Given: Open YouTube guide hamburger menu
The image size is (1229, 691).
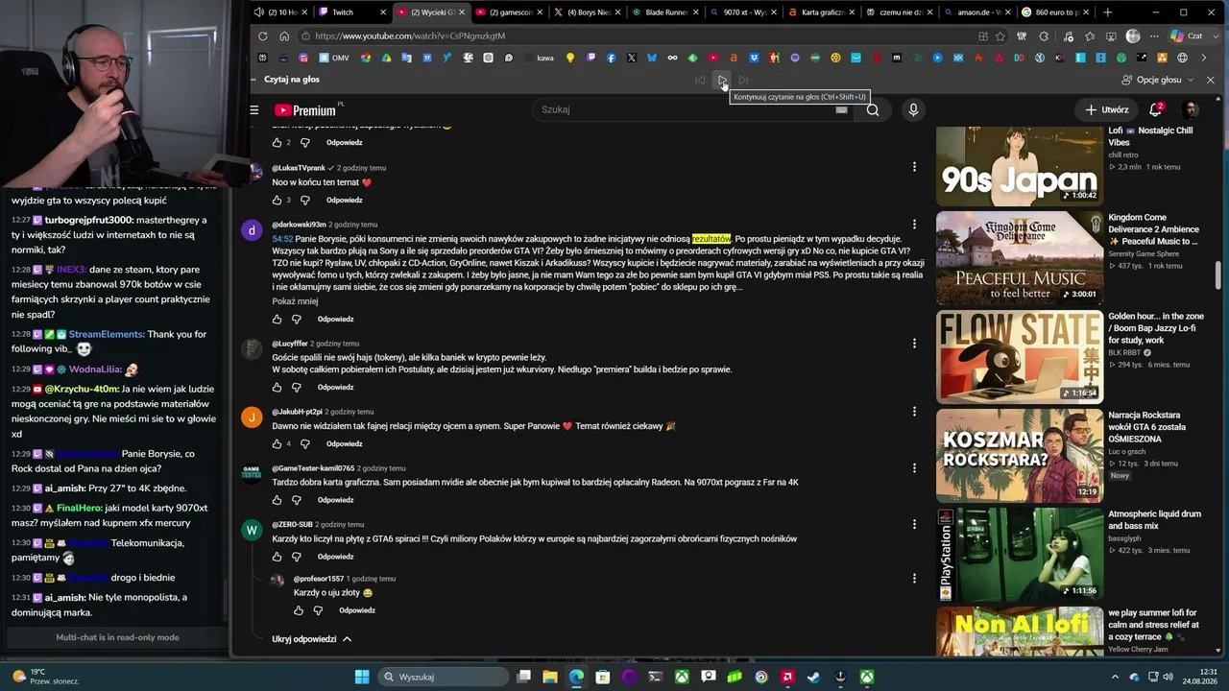Looking at the screenshot, I should click(x=254, y=110).
